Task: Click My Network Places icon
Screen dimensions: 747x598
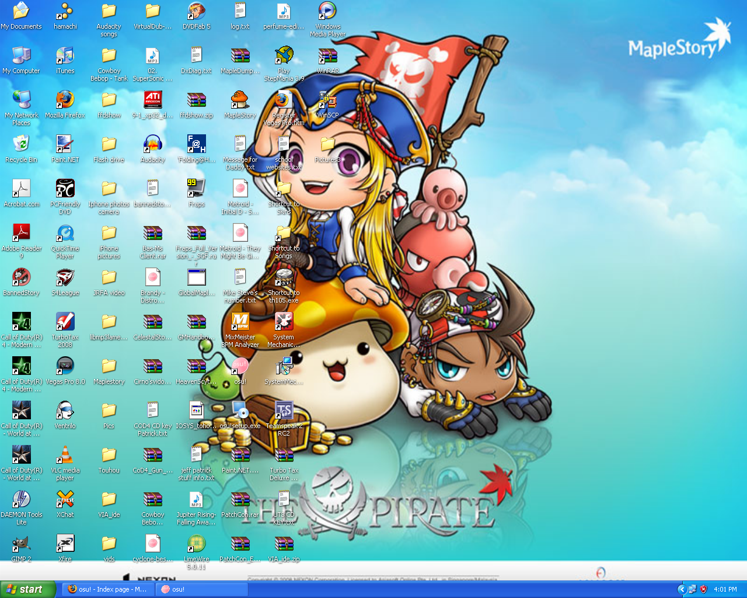Action: click(x=21, y=100)
